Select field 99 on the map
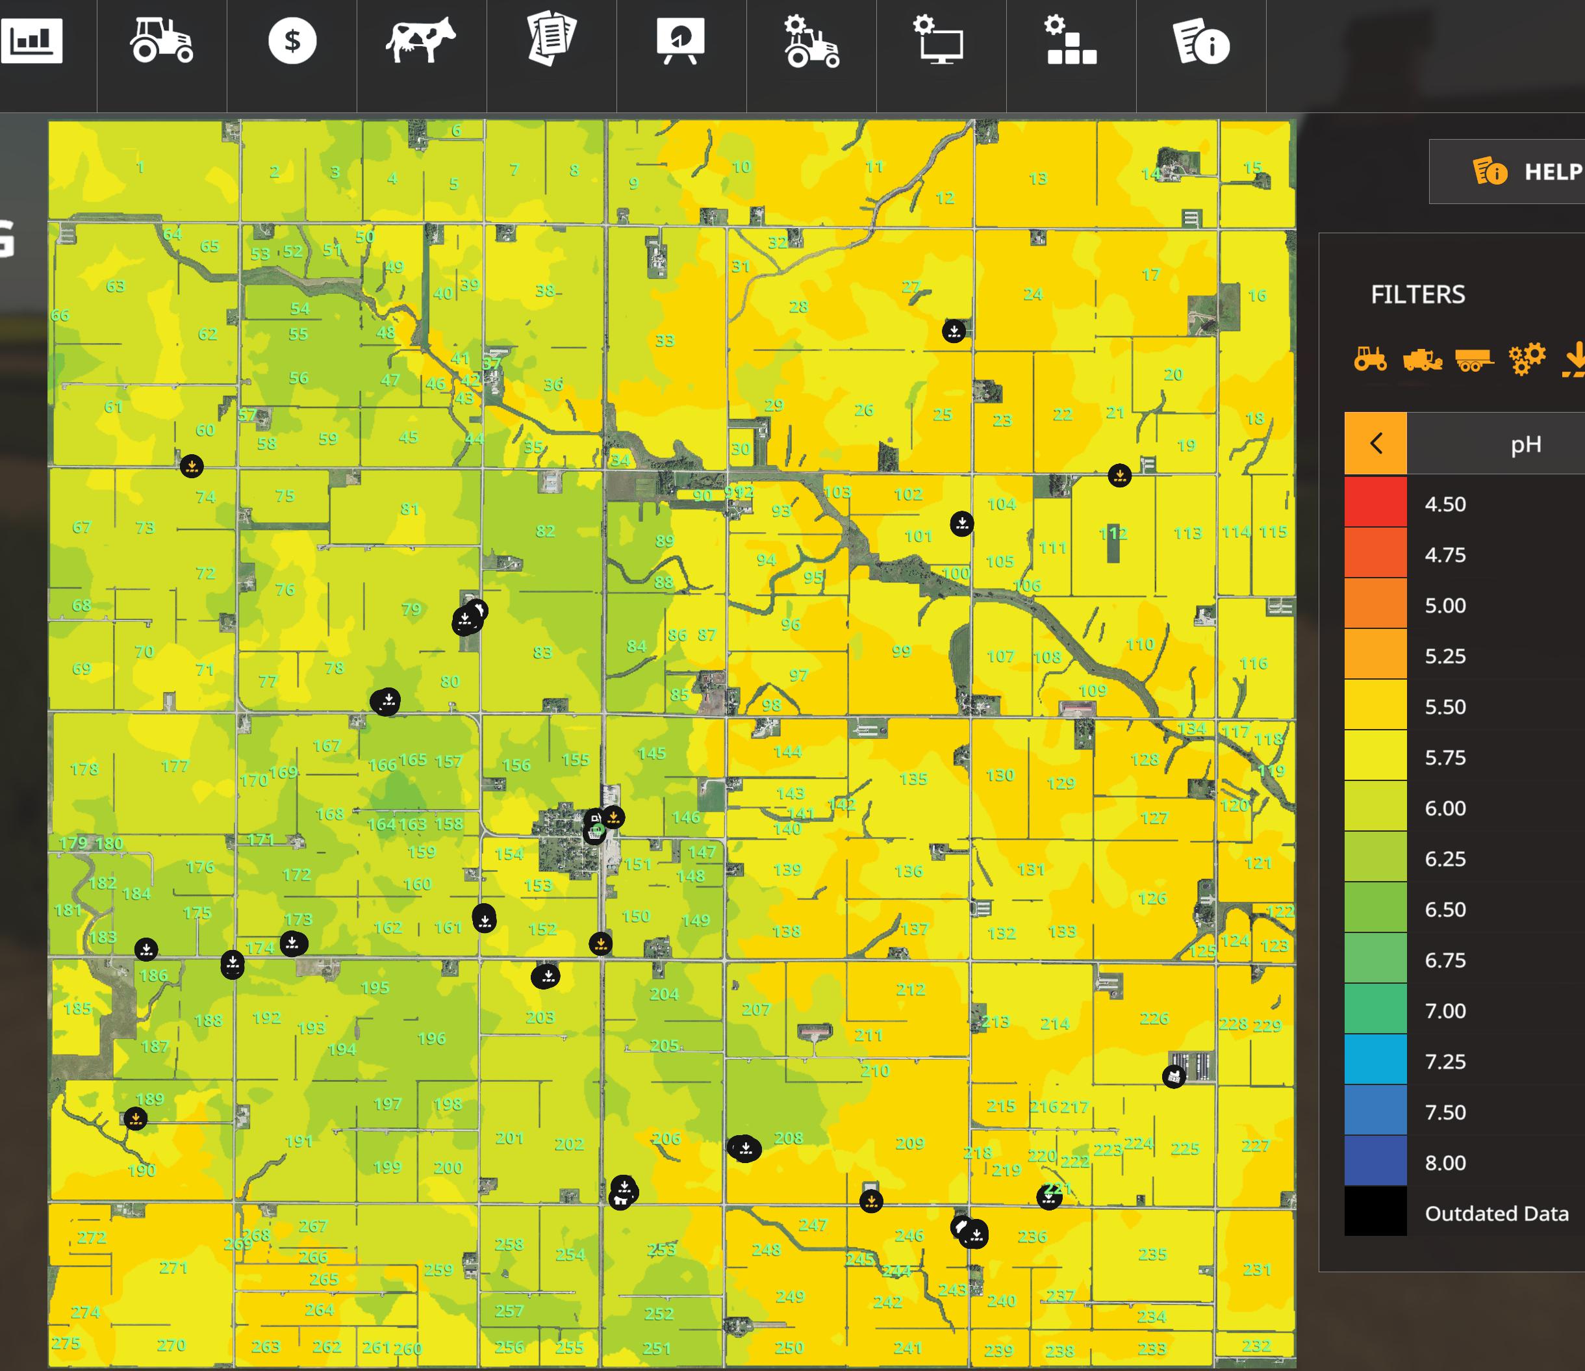The height and width of the screenshot is (1371, 1585). pos(902,651)
